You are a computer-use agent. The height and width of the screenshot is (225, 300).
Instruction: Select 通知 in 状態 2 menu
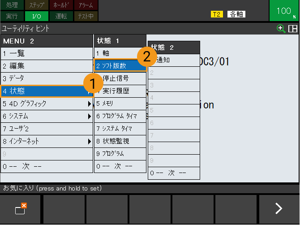174,60
